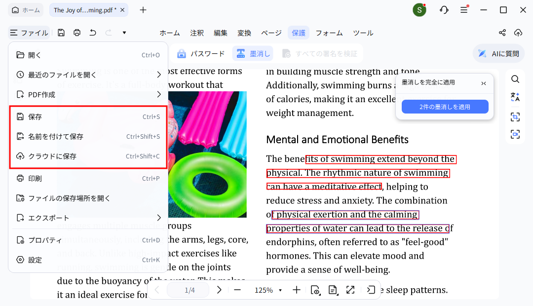The height and width of the screenshot is (306, 533).
Task: Close the The Joy of...ming.pdf tab
Action: (x=122, y=10)
